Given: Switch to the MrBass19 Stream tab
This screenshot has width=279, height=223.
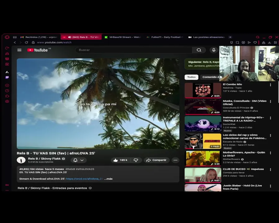Looking at the screenshot, I should click(123, 37).
